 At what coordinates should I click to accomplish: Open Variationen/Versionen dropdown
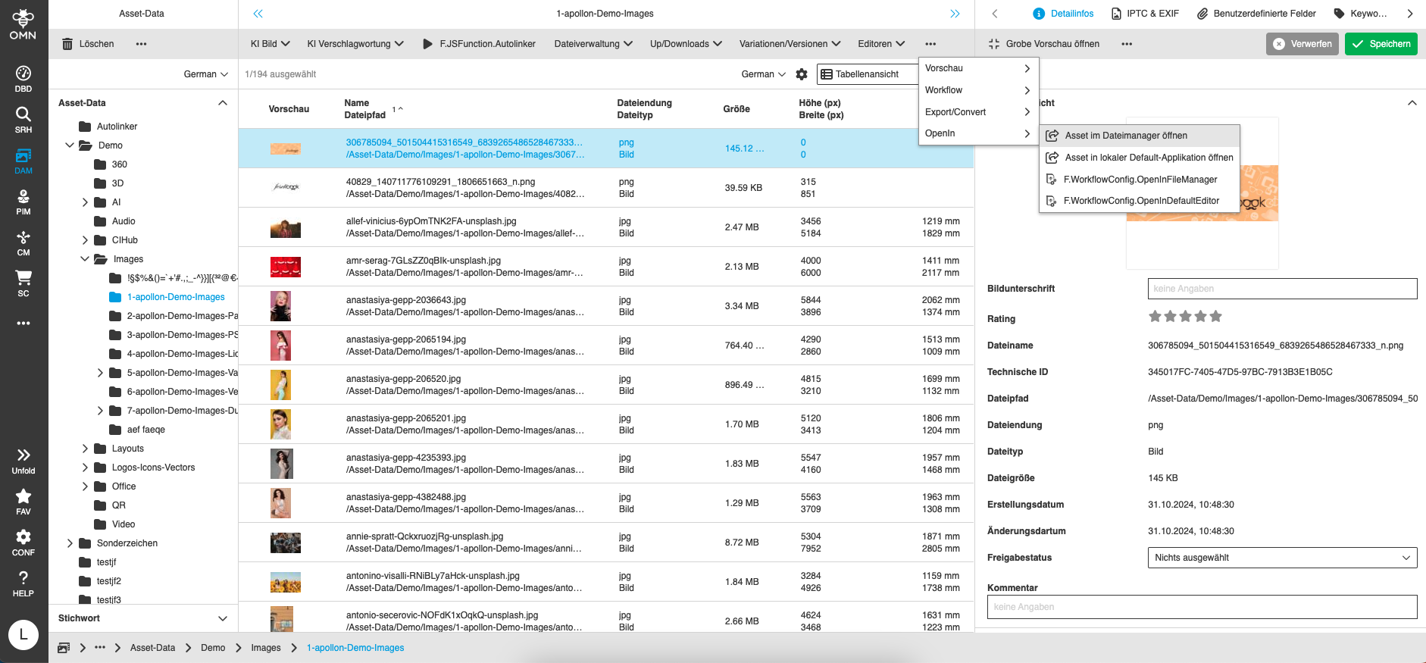[790, 44]
